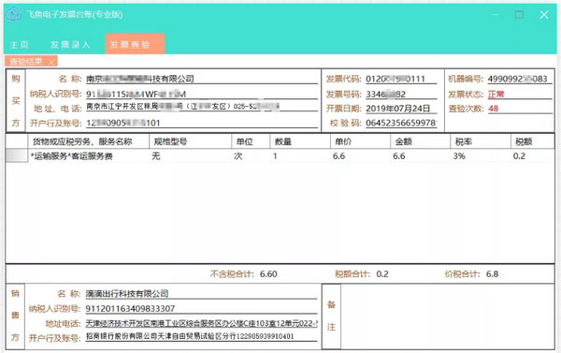Open the 主页 tab
The width and height of the screenshot is (561, 353).
19,45
